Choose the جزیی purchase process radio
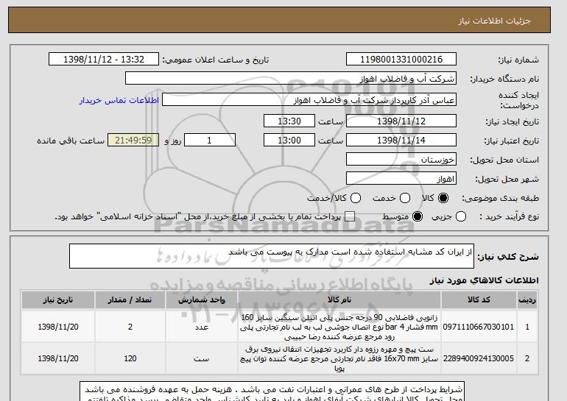The width and height of the screenshot is (567, 401). coord(461,217)
